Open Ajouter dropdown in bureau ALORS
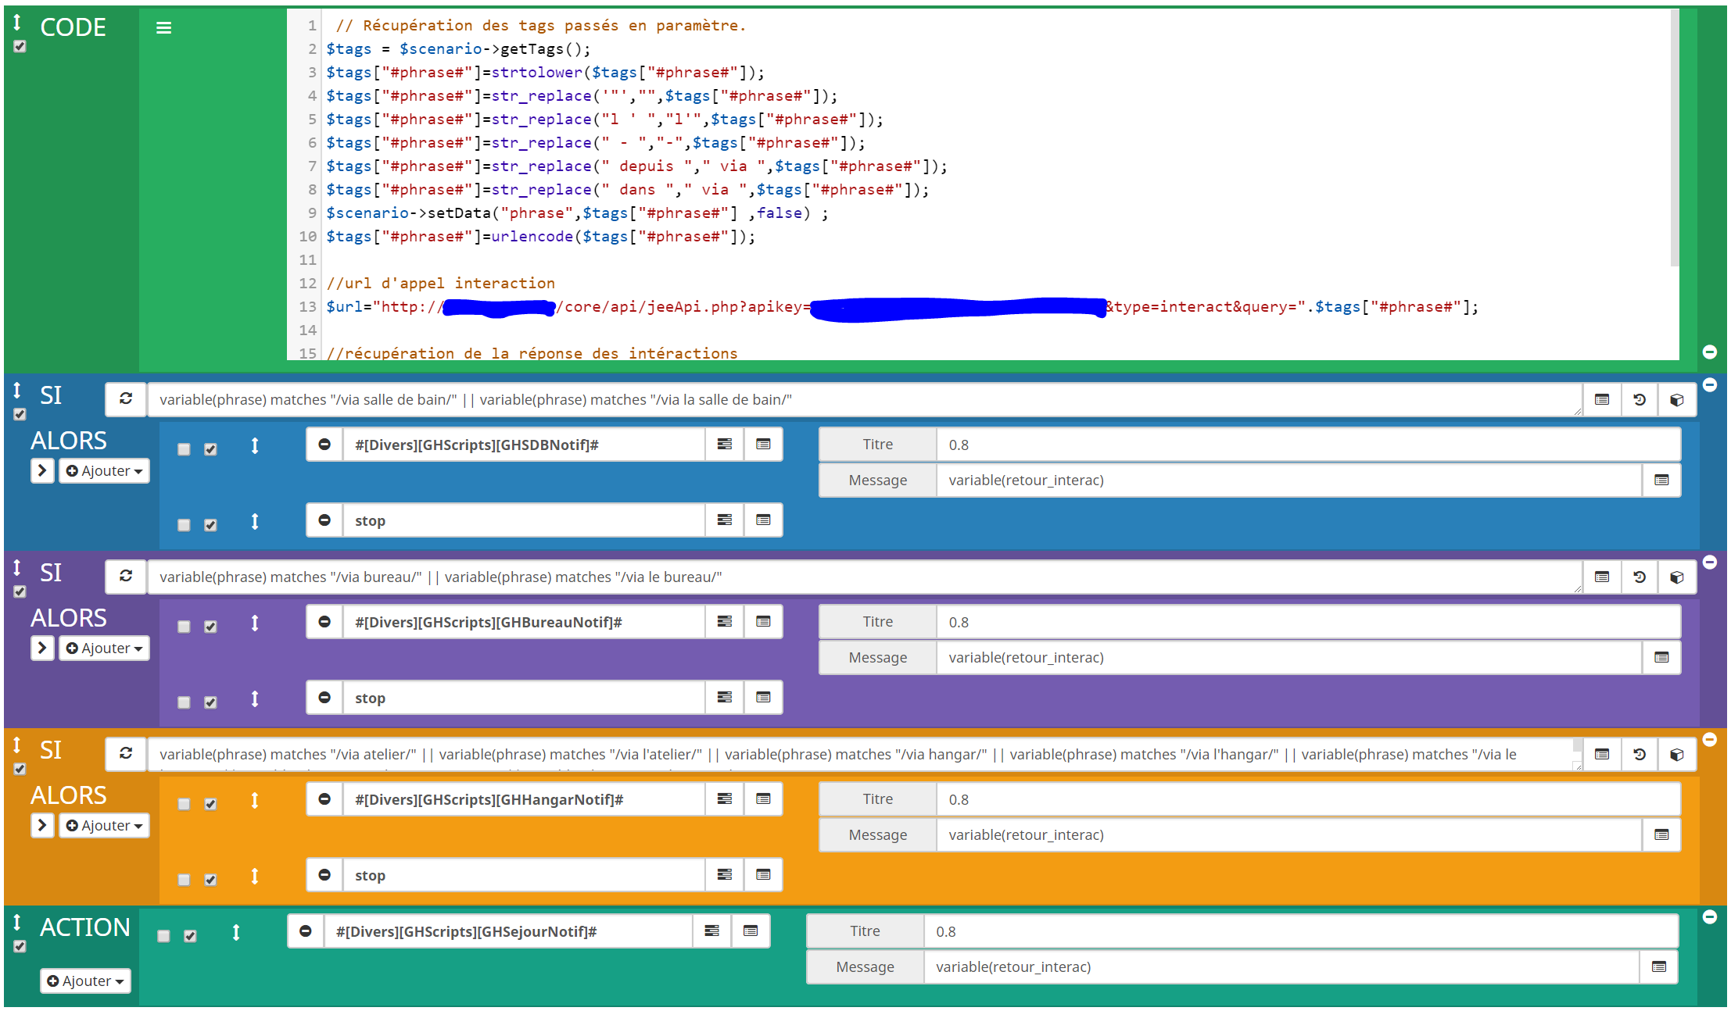 tap(104, 648)
